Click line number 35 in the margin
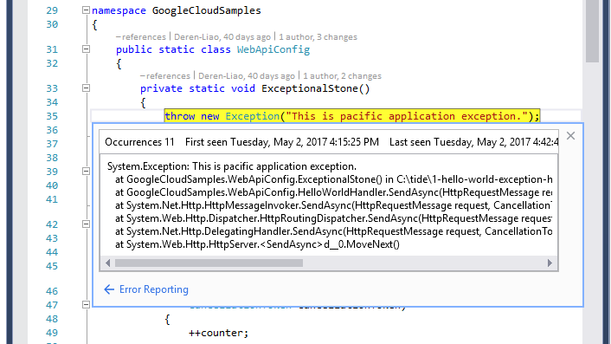This screenshot has width=611, height=344. tap(52, 116)
